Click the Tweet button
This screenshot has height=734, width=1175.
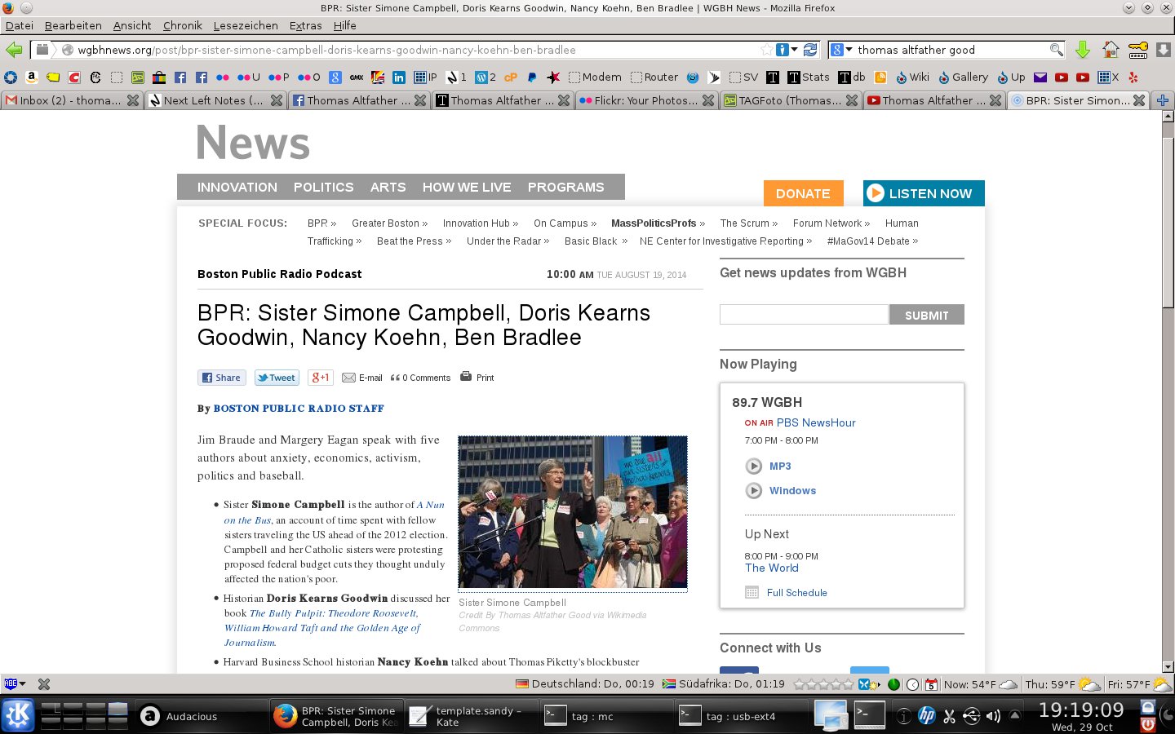pos(277,378)
